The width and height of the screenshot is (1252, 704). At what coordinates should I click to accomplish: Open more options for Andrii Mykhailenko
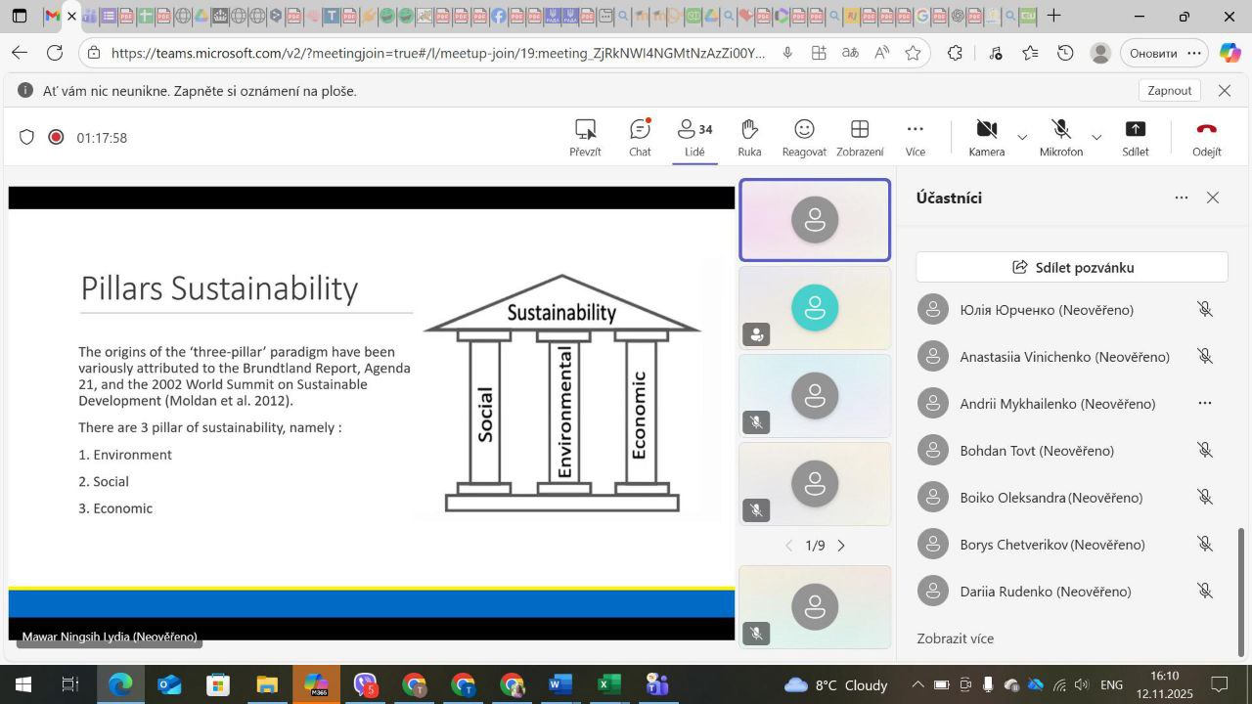pyautogui.click(x=1205, y=404)
